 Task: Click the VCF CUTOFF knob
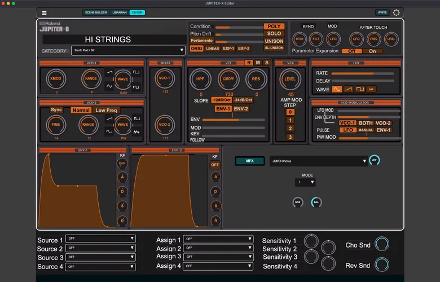click(228, 79)
